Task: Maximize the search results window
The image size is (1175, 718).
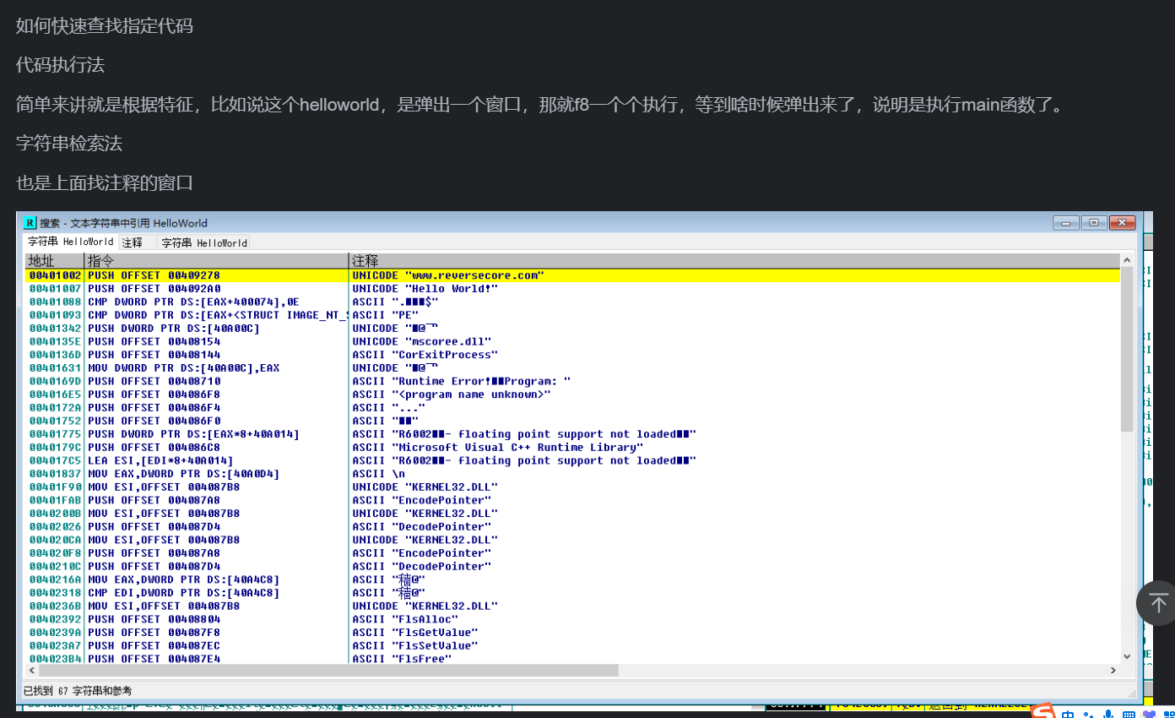Action: (x=1094, y=223)
